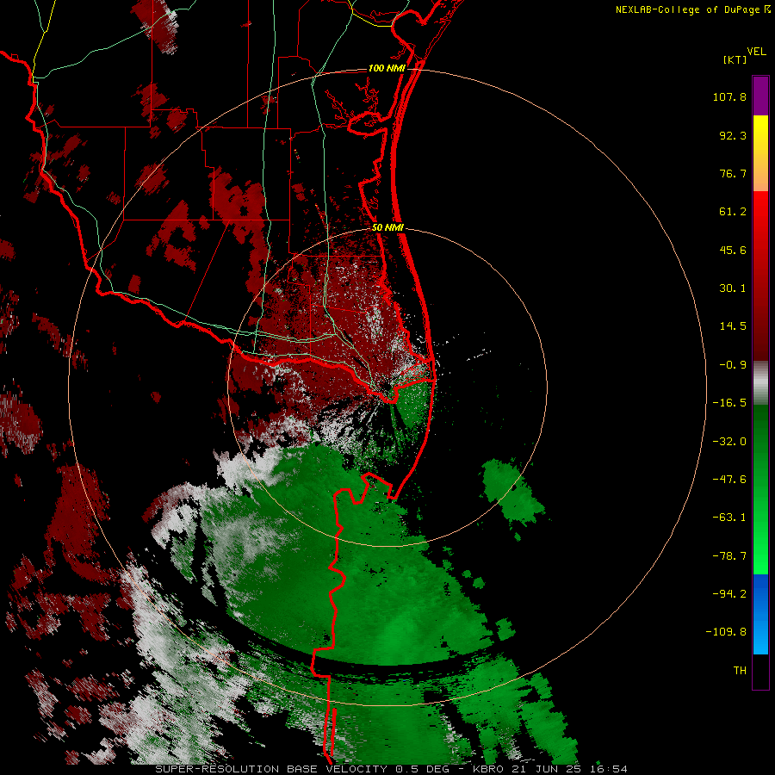Click the 107.8 velocity scale value
Image resolution: width=775 pixels, height=775 pixels.
click(x=729, y=96)
